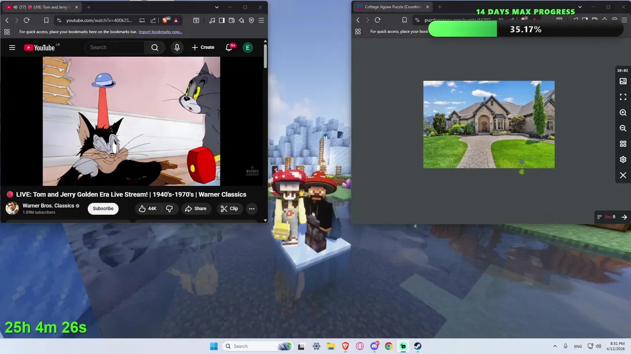Subscribe to Warner Bros. Classics
This screenshot has width=631, height=354.
103,208
